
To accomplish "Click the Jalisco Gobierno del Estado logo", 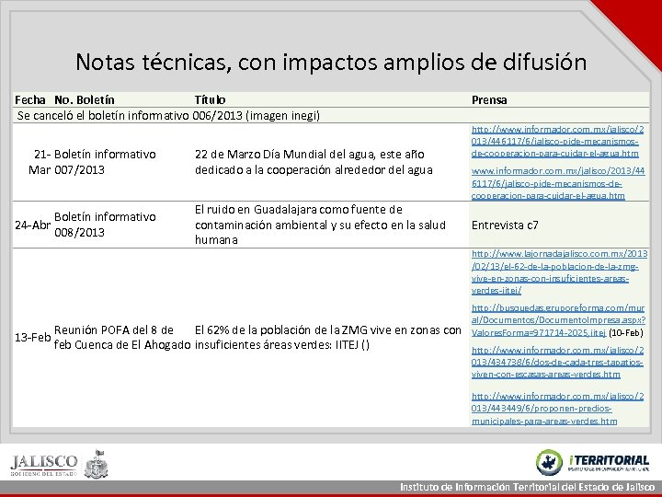I will [44, 465].
